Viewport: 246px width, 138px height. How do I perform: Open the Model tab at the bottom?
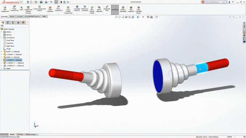(12, 134)
